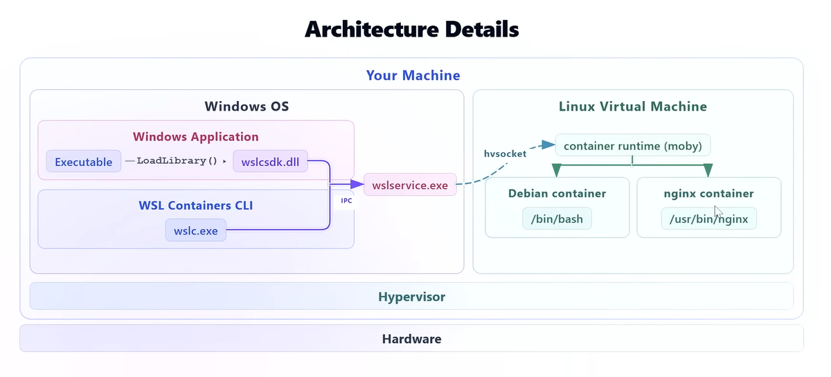Click the Architecture Details title
The image size is (831, 377).
411,29
